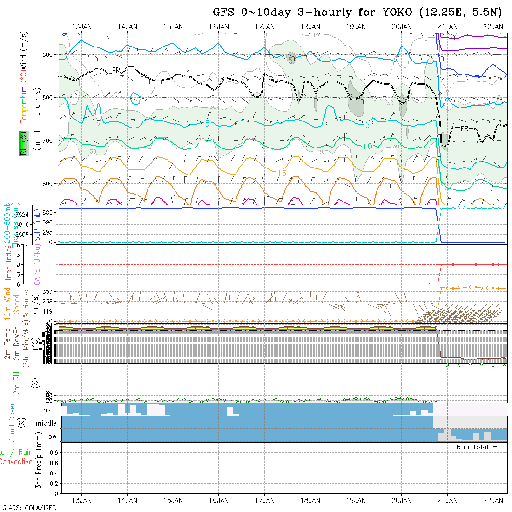The height and width of the screenshot is (512, 512).
Task: Click the 357 wind speed axis value
Action: [47, 291]
